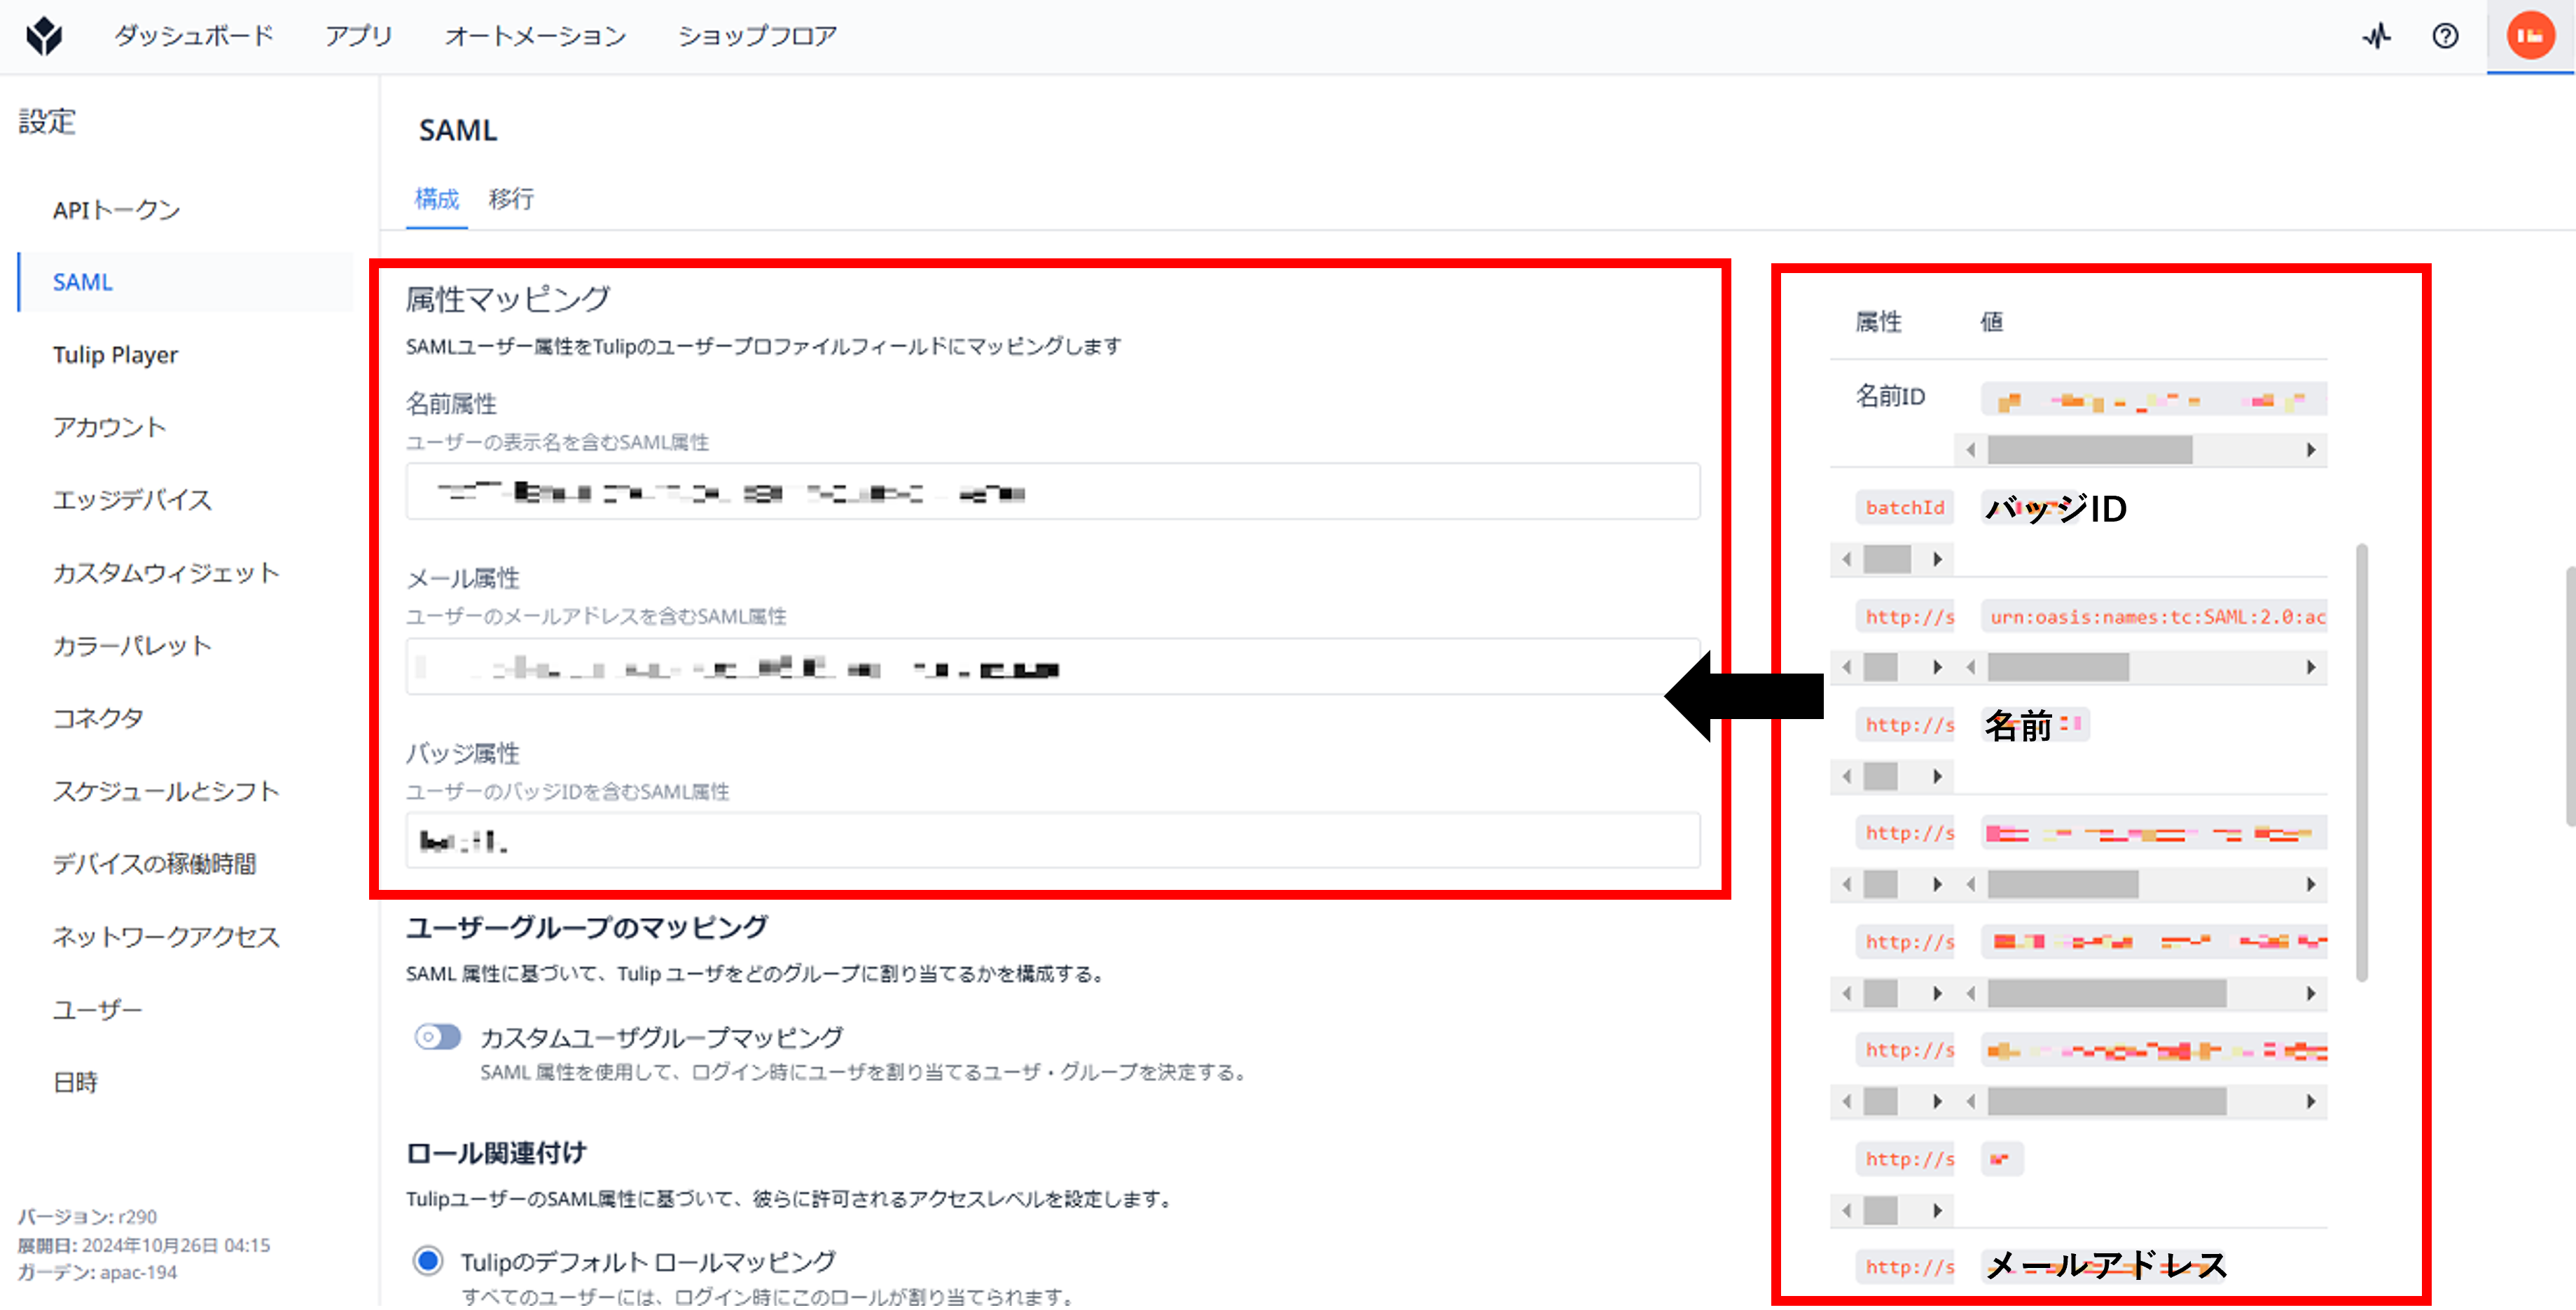
Task: Click right scroll arrow under batchId attribute
Action: pos(1937,559)
